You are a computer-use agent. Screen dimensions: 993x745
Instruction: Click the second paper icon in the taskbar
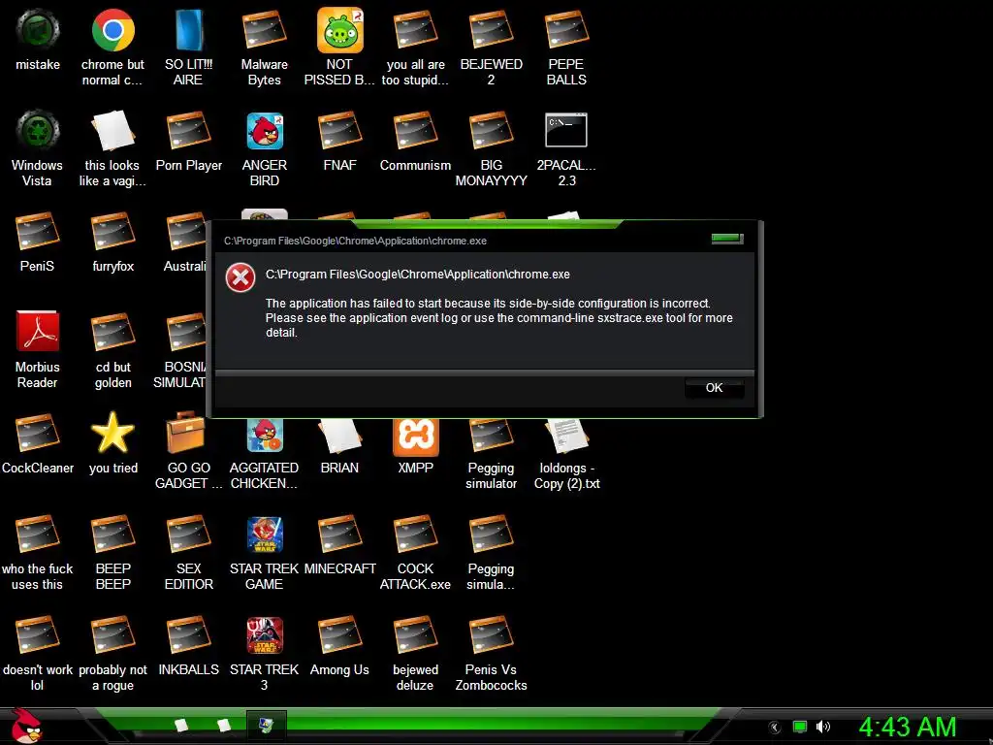pos(224,725)
